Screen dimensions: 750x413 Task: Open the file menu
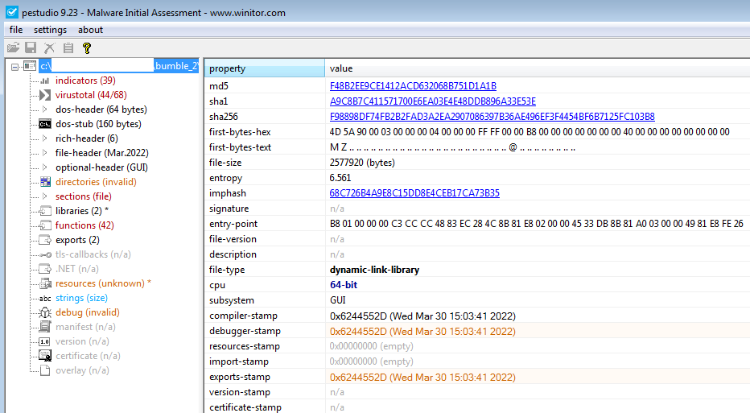coord(16,30)
